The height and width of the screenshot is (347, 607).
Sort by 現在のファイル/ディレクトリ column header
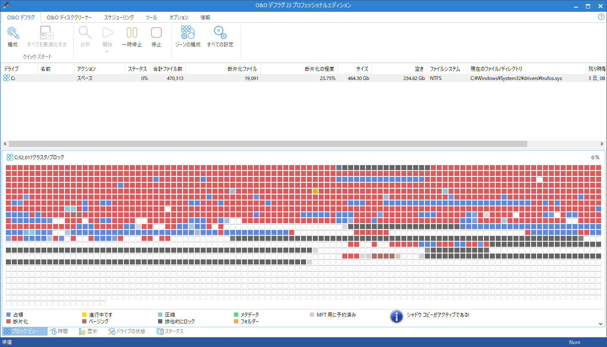click(526, 69)
